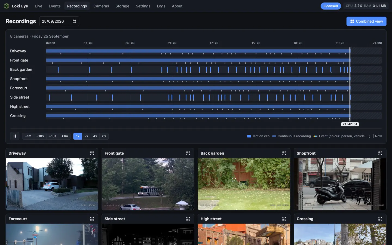The image size is (392, 245).
Task: Select the first Back garden motion clip
Action: pyautogui.click(x=58, y=70)
